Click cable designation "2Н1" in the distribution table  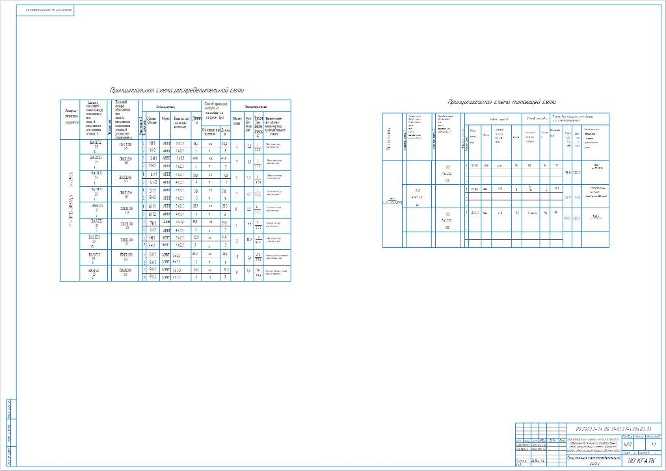(152, 159)
